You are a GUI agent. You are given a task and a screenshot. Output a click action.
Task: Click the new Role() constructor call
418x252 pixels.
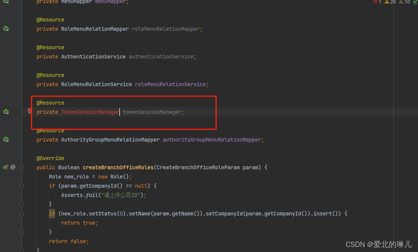[x=113, y=177]
